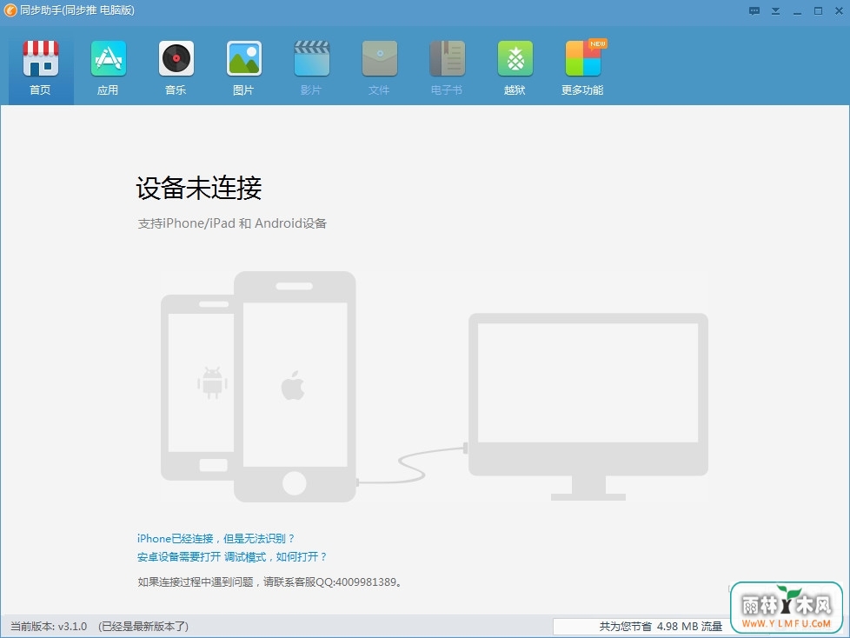This screenshot has width=850, height=638.
Task: Open the 图片 pictures section
Action: point(244,67)
